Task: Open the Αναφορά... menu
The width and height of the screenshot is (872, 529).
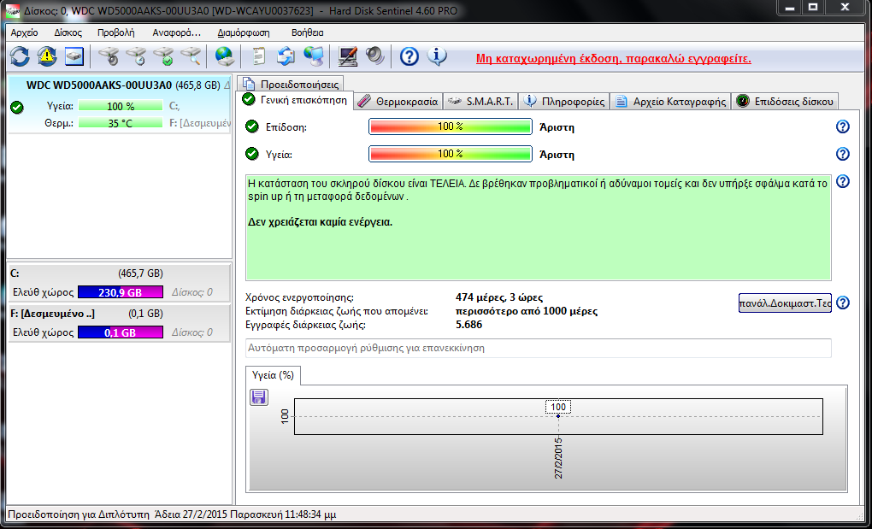Action: pyautogui.click(x=177, y=32)
